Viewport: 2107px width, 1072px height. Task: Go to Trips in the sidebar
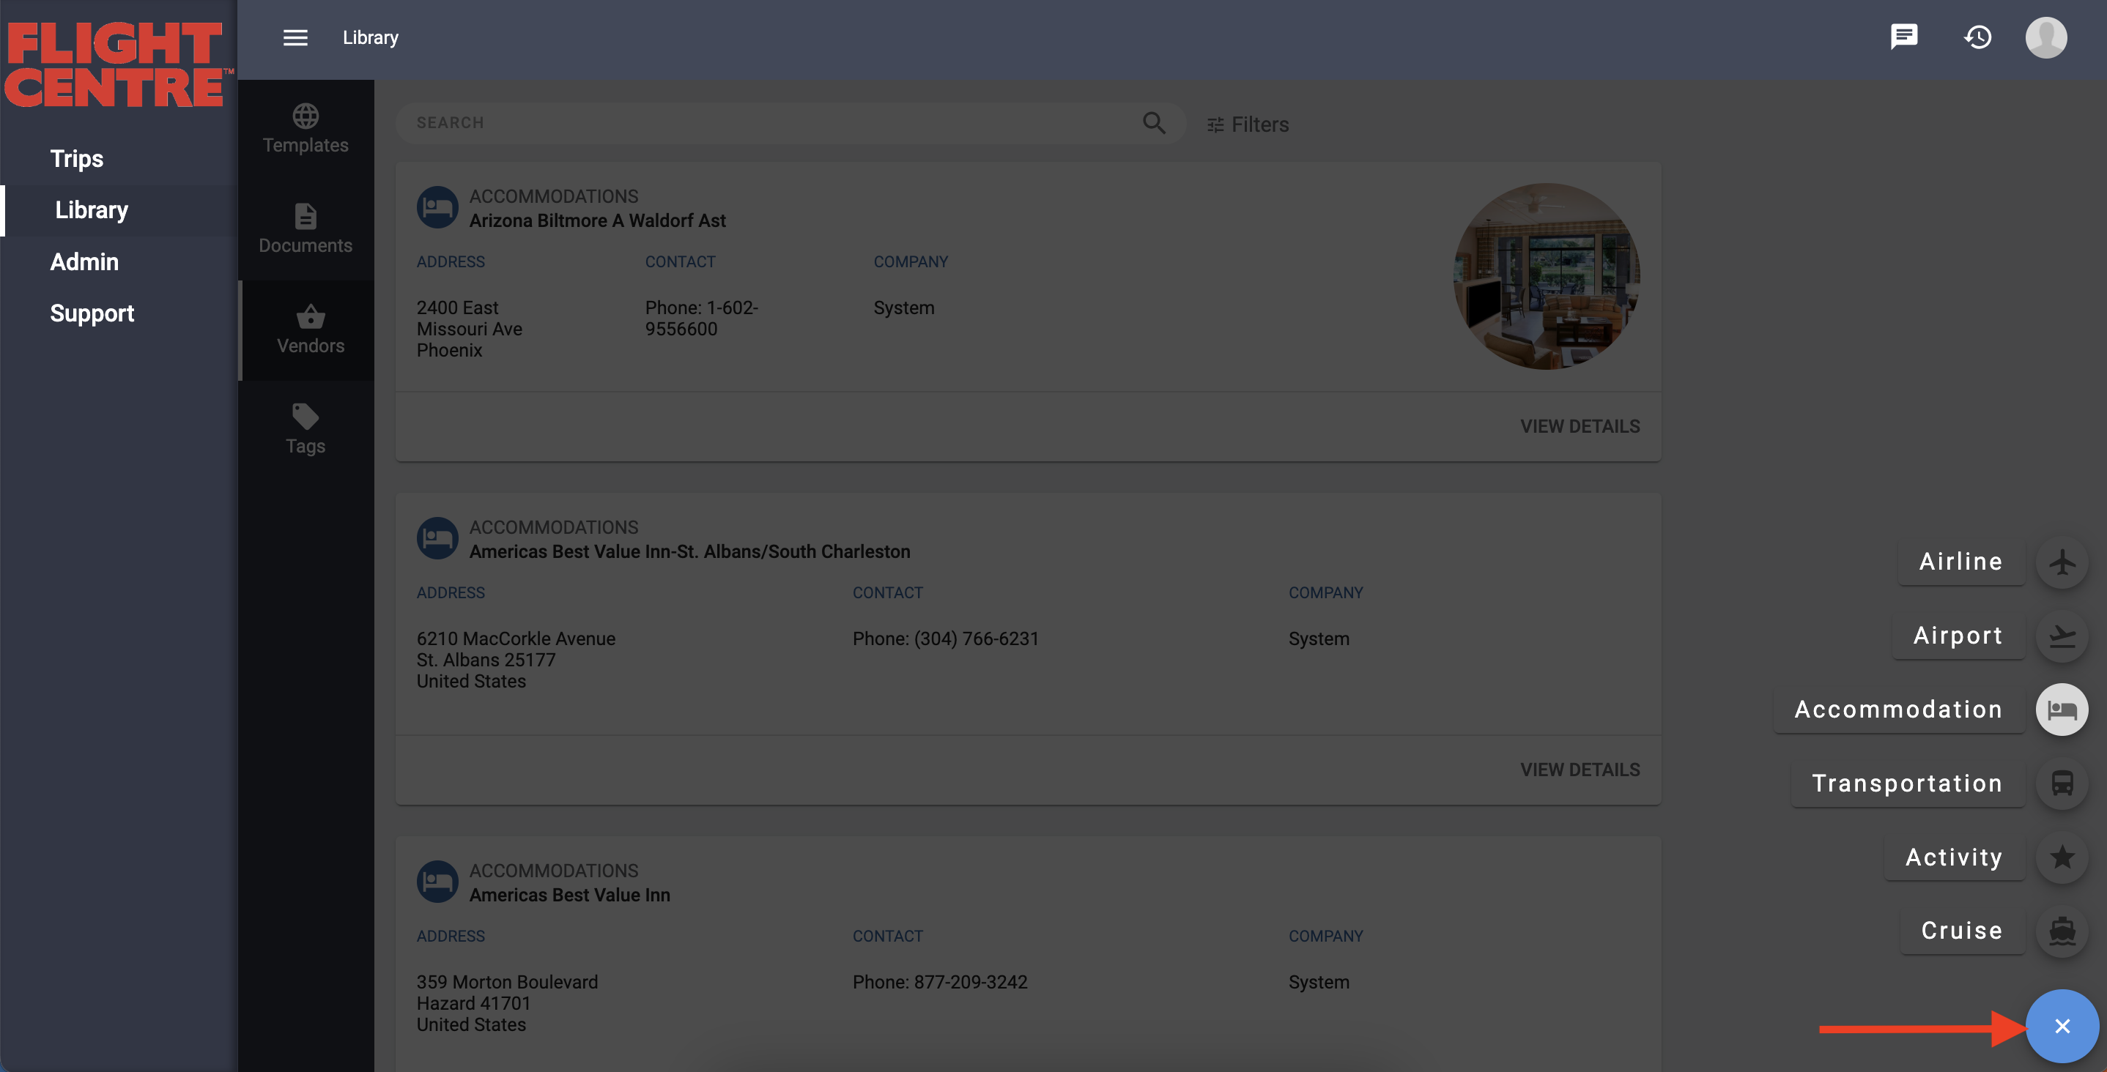77,159
